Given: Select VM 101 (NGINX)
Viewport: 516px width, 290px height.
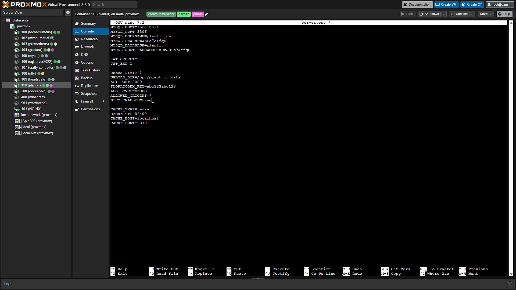Looking at the screenshot, I should point(36,109).
